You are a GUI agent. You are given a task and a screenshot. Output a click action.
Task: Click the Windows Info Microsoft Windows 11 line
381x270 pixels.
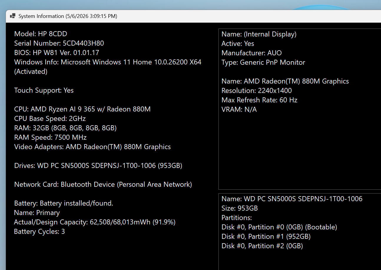108,62
